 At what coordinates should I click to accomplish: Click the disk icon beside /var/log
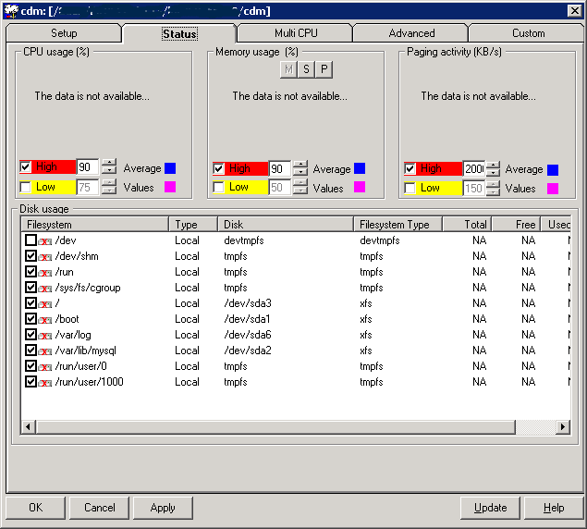point(44,335)
